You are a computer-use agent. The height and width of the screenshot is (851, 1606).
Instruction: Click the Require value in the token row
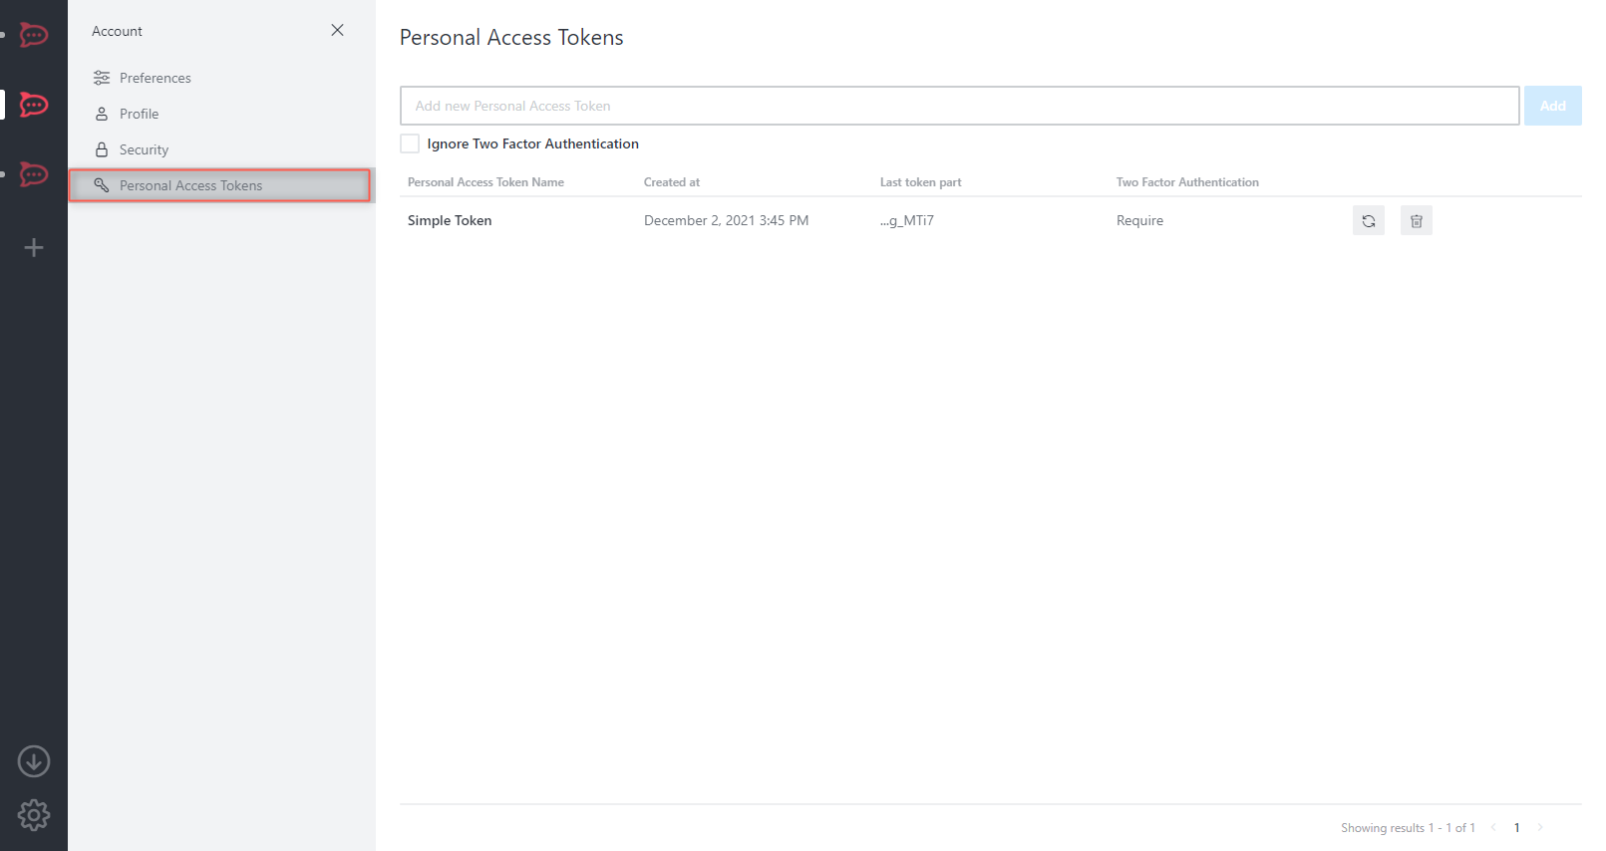click(1139, 220)
